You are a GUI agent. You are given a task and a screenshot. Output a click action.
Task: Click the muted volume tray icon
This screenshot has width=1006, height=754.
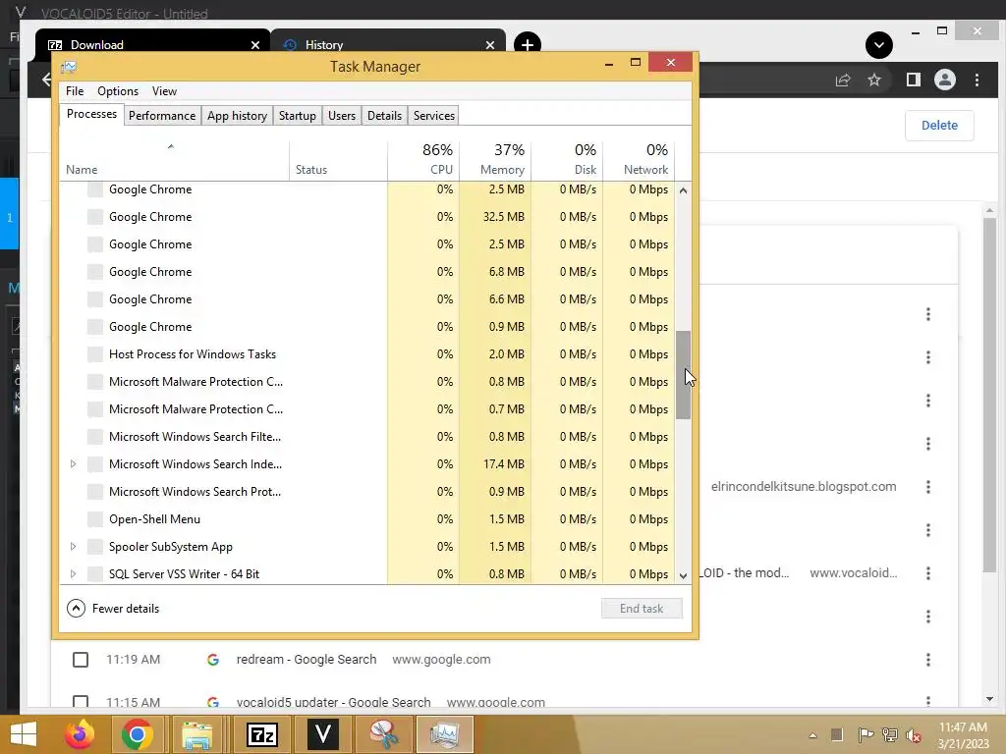coord(914,735)
